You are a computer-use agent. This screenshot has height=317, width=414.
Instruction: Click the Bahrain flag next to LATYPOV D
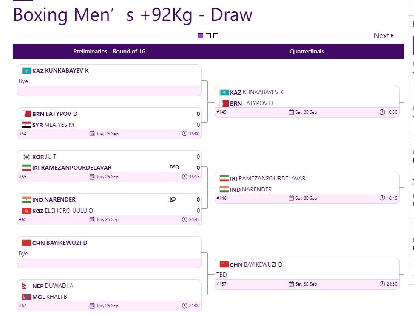click(x=26, y=114)
